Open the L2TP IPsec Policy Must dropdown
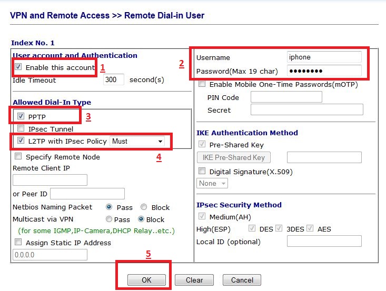 137,141
